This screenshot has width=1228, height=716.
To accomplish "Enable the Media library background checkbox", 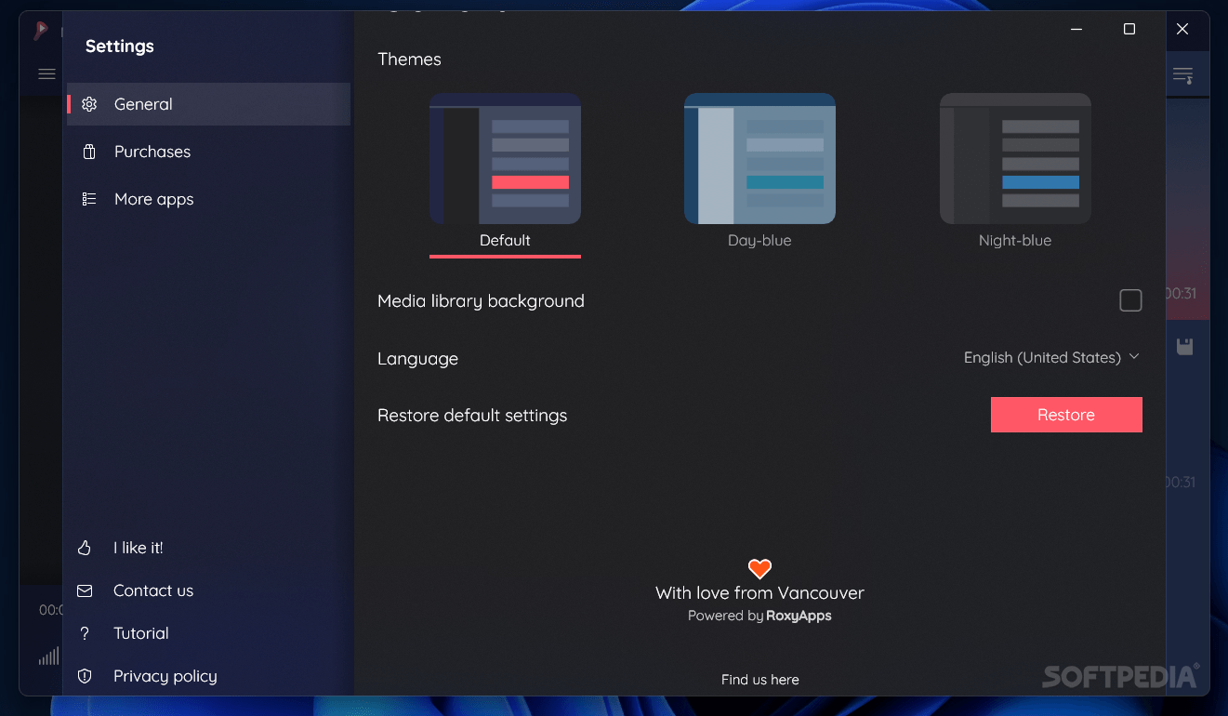I will pyautogui.click(x=1130, y=300).
